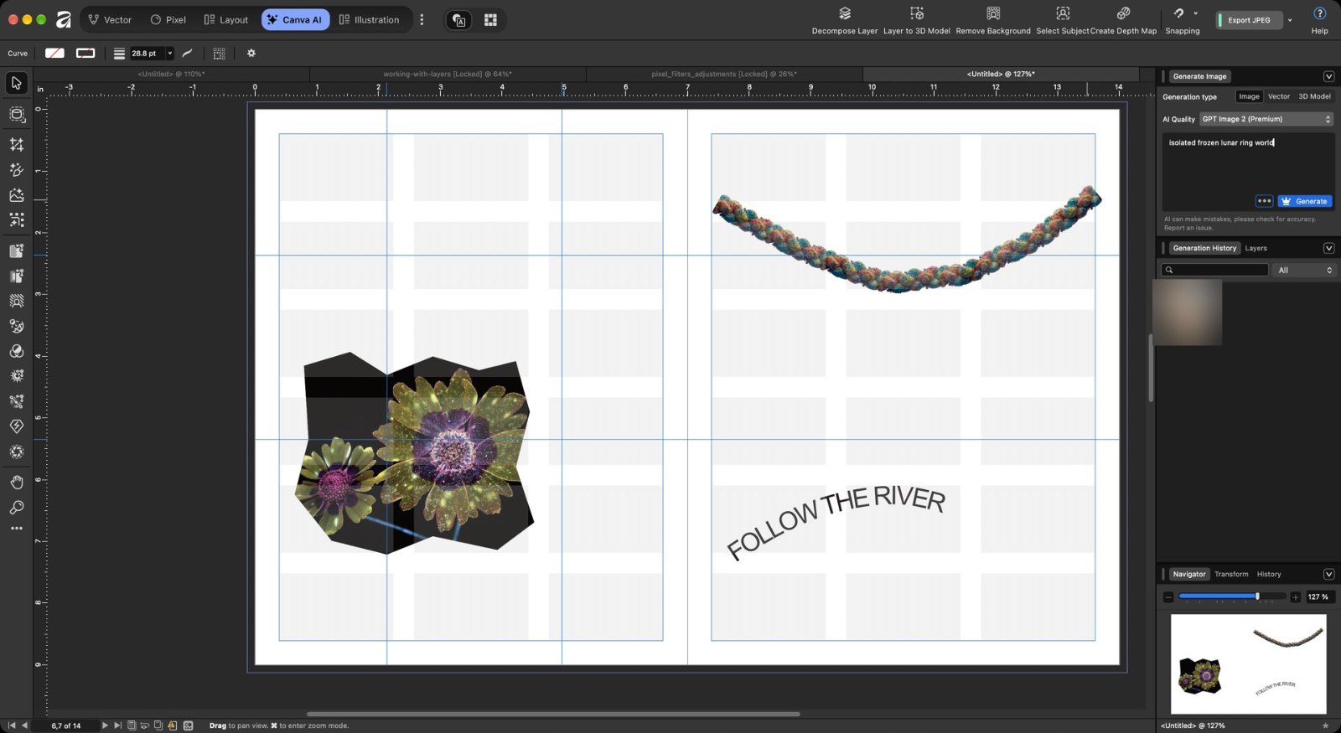Choose 3D Model generation type
The image size is (1341, 733).
(x=1314, y=96)
